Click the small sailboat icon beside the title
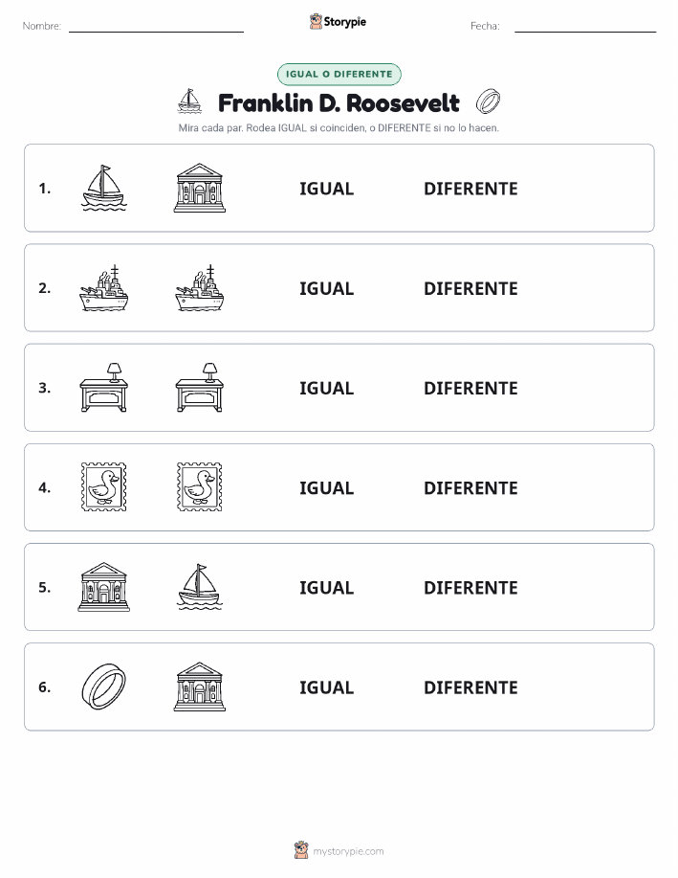 (189, 101)
